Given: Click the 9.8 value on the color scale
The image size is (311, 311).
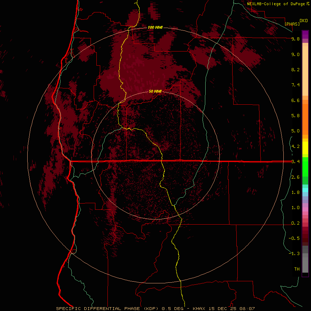Looking at the screenshot, I should pos(295,39).
